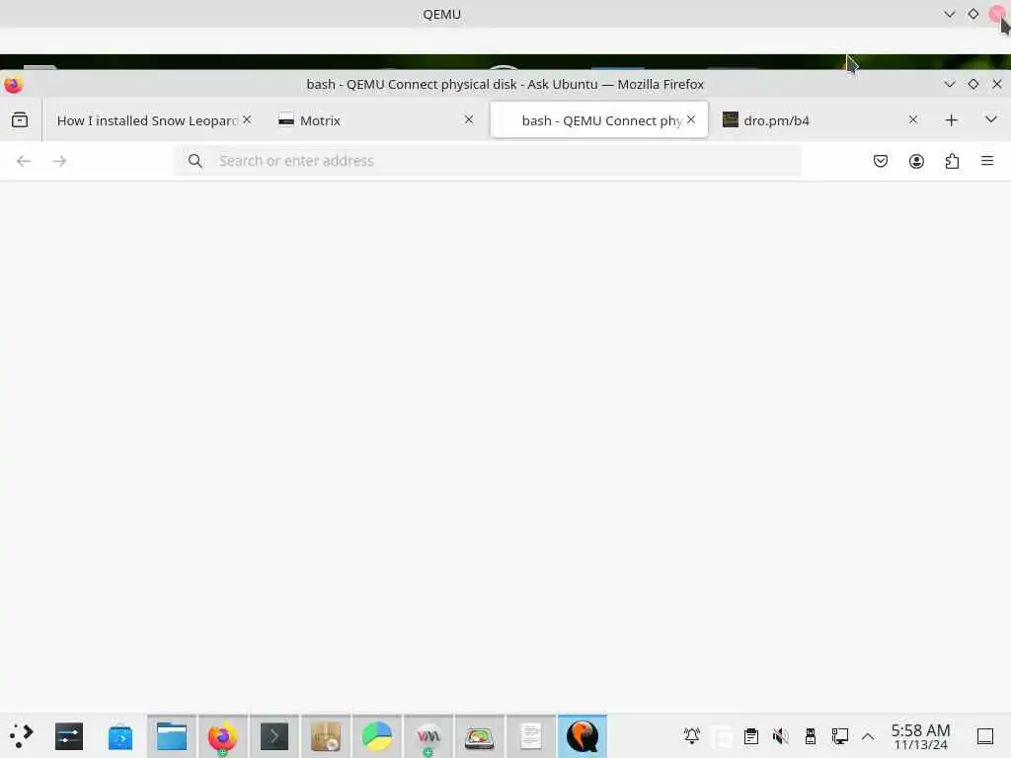Viewport: 1011px width, 758px height.
Task: Open the virtual machine manager taskbar icon
Action: tap(428, 736)
